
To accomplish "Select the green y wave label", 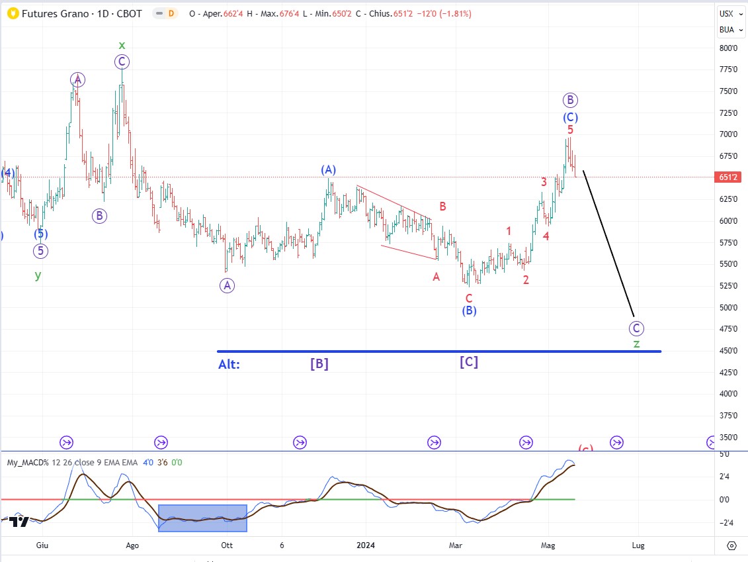I will coord(38,275).
